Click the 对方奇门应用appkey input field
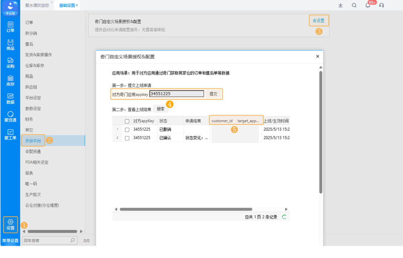This screenshot has height=258, width=403. pos(177,94)
